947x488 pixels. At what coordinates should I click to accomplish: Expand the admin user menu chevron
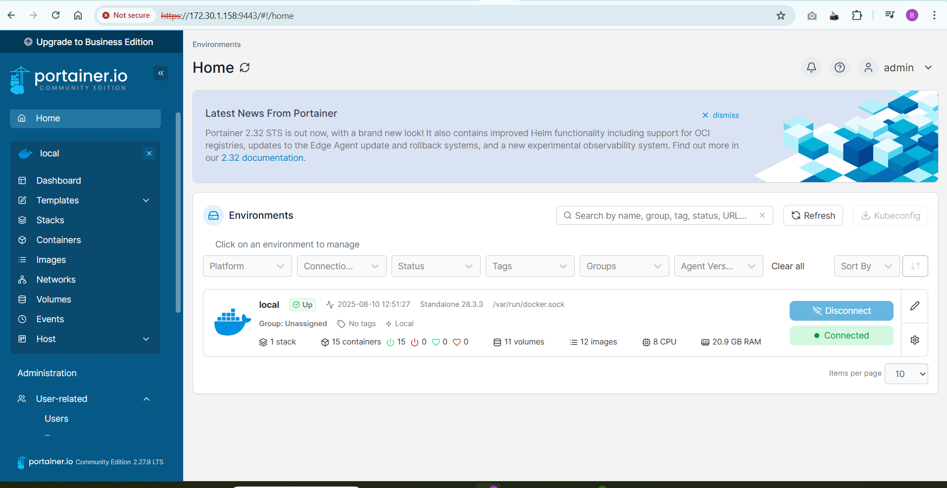(928, 67)
